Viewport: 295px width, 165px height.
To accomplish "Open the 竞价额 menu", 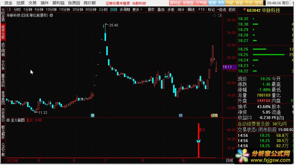I will click(x=90, y=3).
